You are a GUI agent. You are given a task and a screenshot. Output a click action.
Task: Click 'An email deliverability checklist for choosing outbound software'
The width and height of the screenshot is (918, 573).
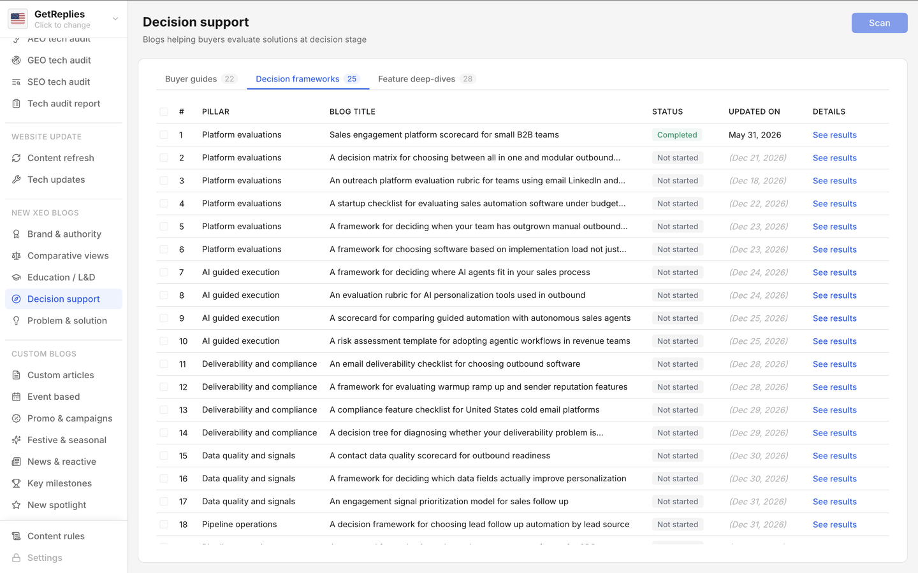pyautogui.click(x=455, y=364)
